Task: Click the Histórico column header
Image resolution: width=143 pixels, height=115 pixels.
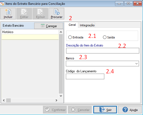Action: pyautogui.click(x=30, y=32)
